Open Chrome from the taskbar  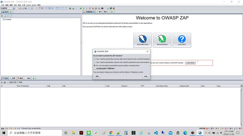[x=111, y=133]
